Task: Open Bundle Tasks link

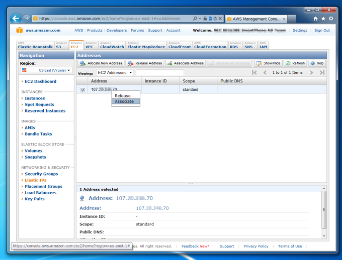Action: tap(38, 134)
